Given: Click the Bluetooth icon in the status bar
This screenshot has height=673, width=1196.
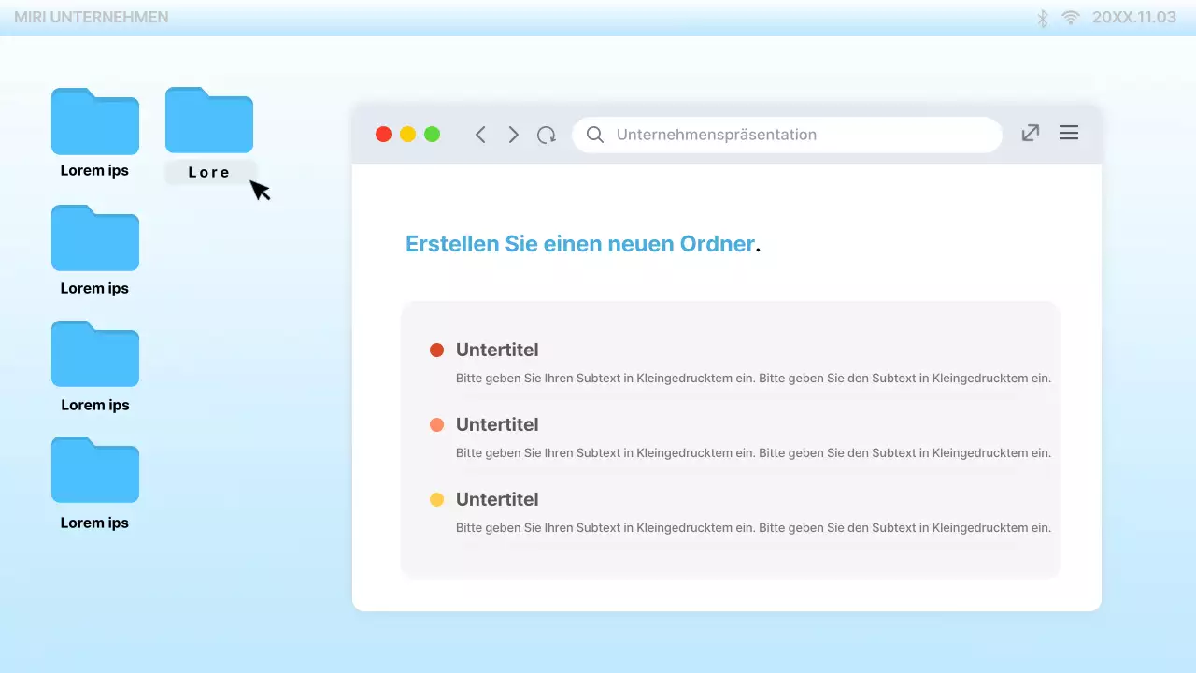Looking at the screenshot, I should click(1041, 17).
